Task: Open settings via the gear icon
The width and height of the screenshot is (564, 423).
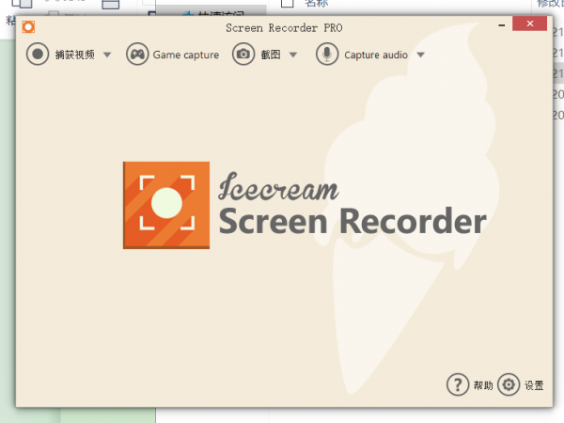Action: point(509,384)
